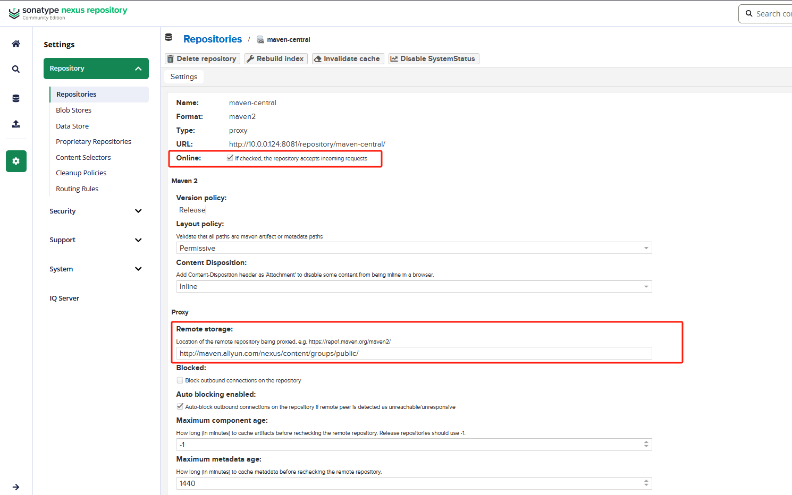Collapse the Repository menu section
Viewport: 792px width, 495px height.
[96, 69]
